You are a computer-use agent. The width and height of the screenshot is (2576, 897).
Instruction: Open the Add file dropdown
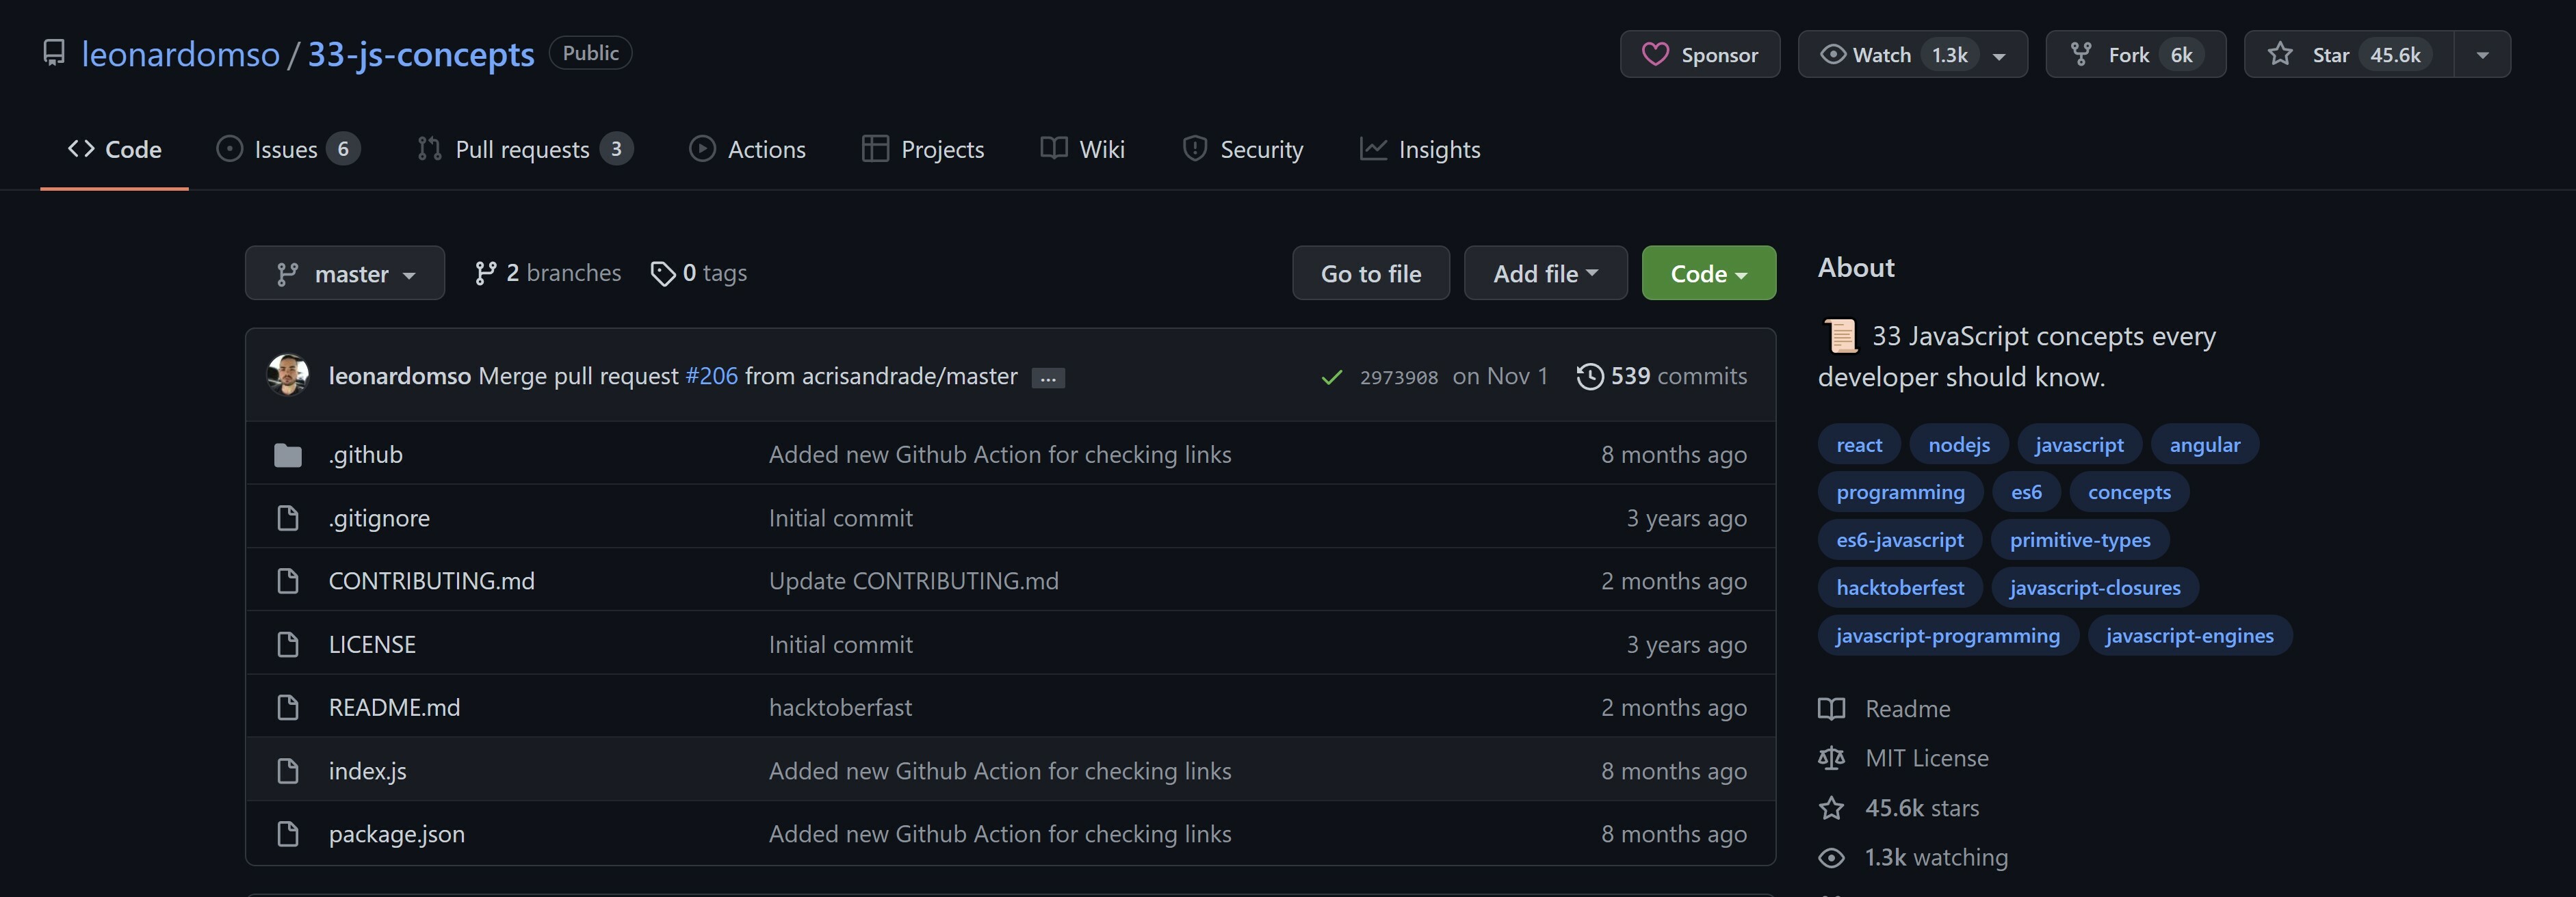(x=1545, y=273)
